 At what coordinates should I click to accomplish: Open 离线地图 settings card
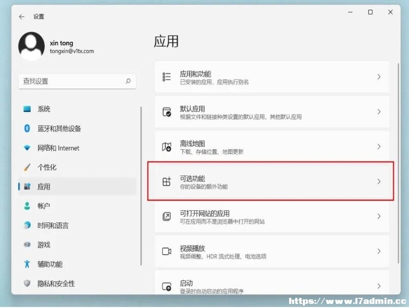click(x=271, y=147)
